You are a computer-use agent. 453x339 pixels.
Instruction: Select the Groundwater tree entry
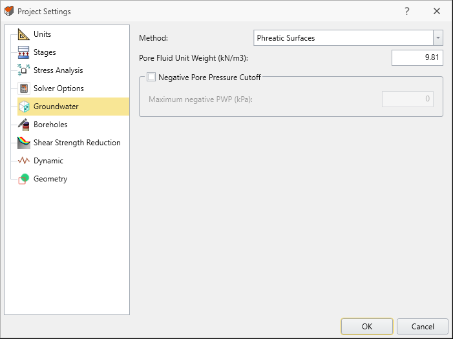click(x=73, y=107)
